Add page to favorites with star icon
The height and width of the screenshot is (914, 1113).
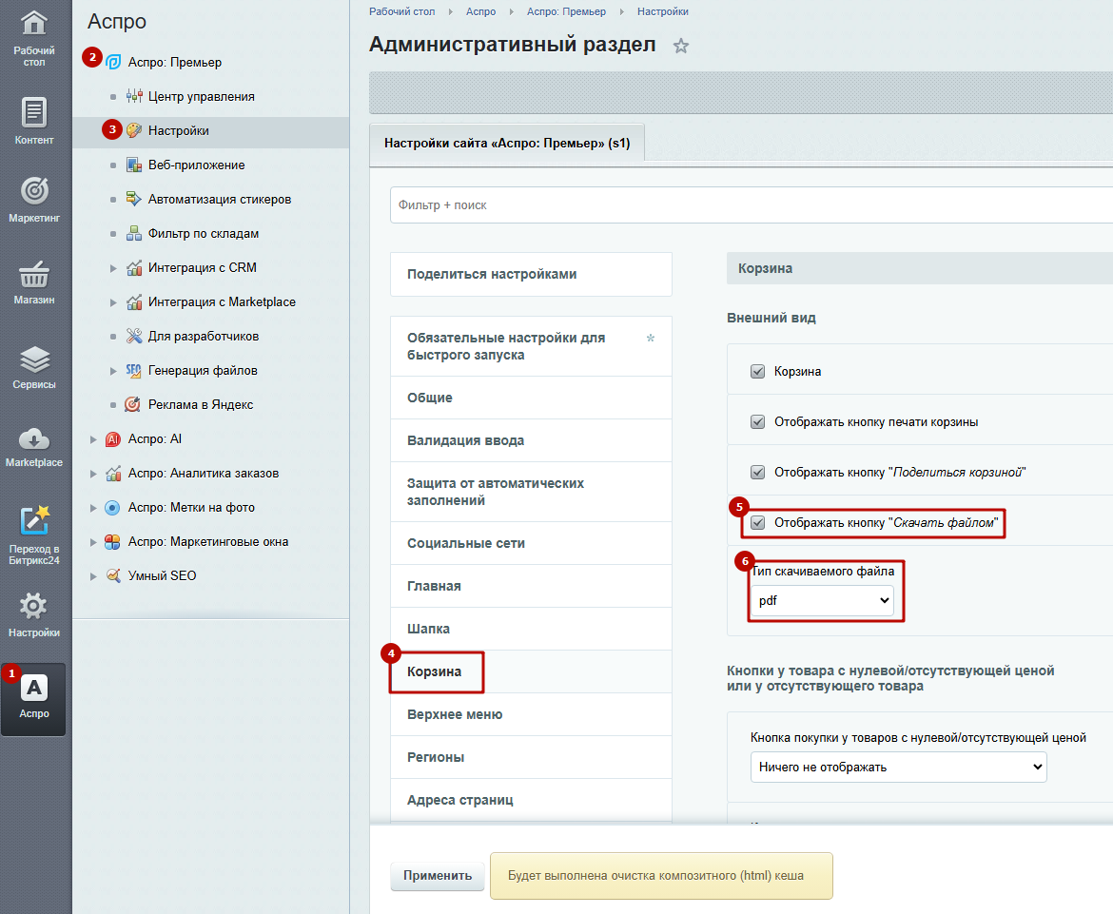click(681, 46)
